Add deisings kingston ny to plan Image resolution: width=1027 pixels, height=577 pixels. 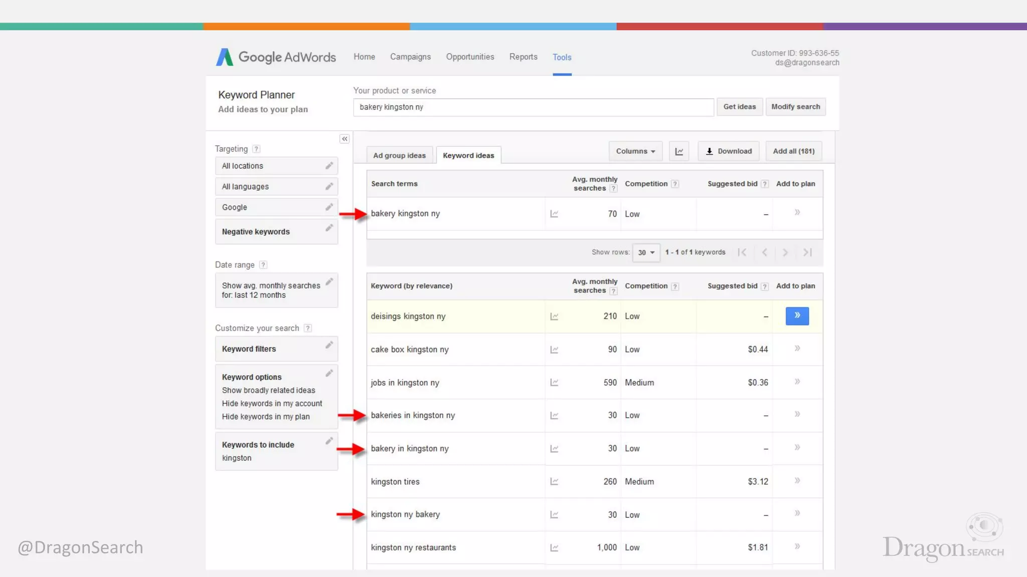pyautogui.click(x=797, y=316)
